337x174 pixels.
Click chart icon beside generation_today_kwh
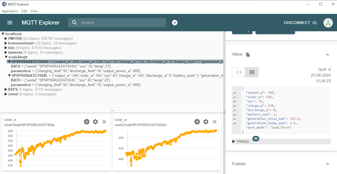pyautogui.click(x=234, y=123)
